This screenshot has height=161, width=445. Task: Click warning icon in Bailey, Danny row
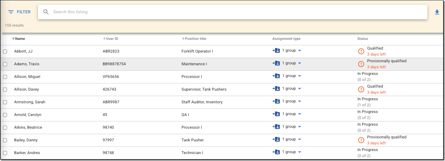click(x=361, y=140)
